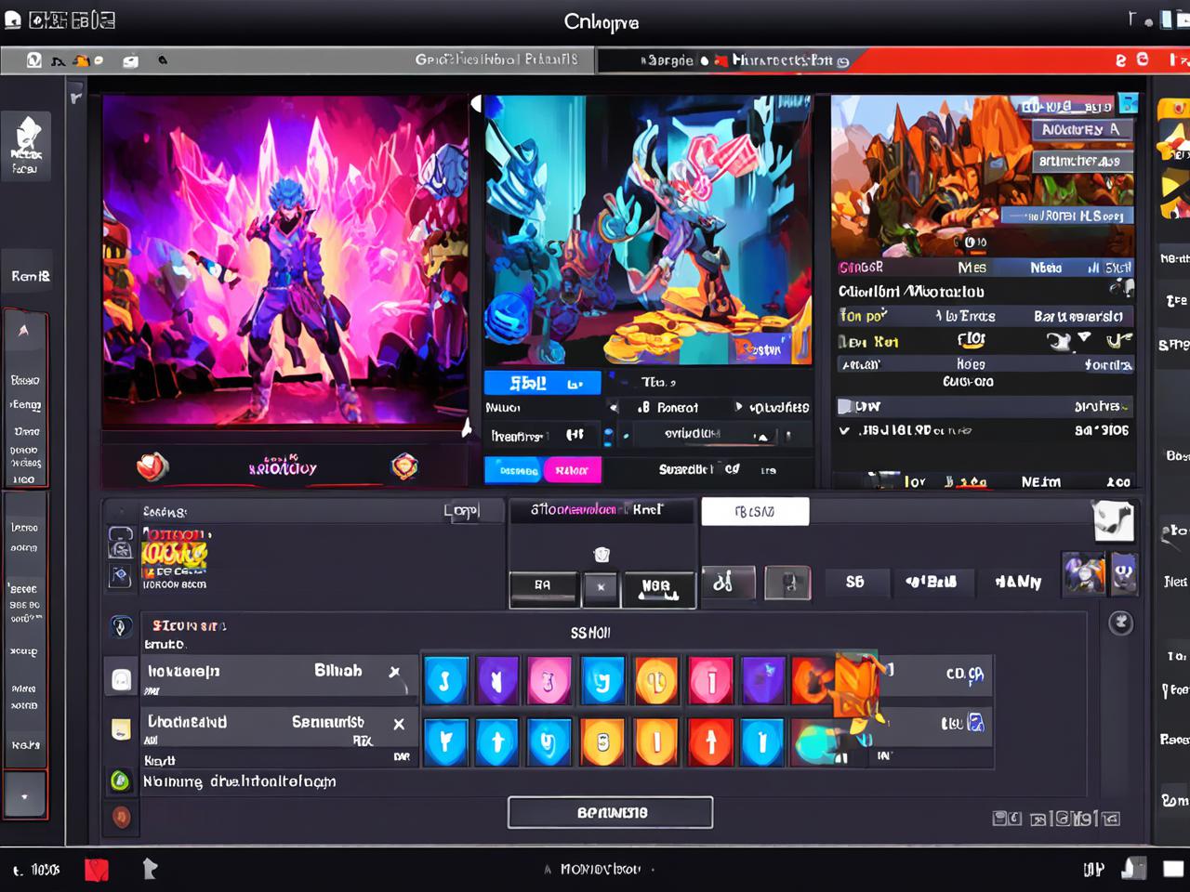
Task: Click the blue Sbl button under center artwork
Action: click(x=543, y=383)
